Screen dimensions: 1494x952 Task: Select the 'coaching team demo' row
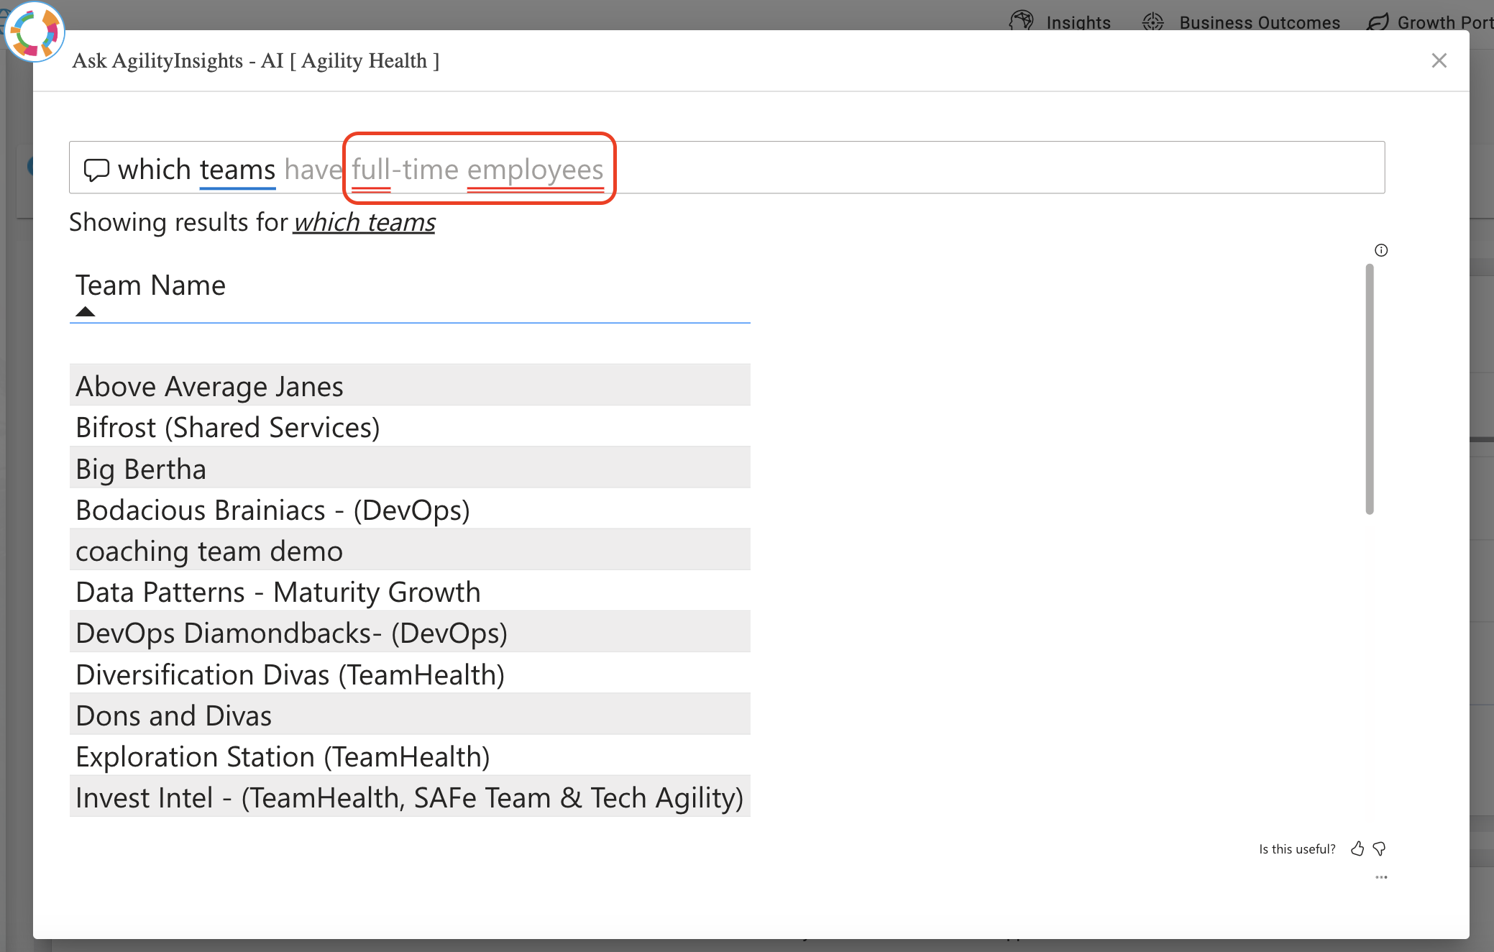[x=410, y=549]
